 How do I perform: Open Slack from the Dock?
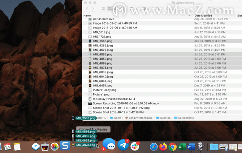(135, 146)
